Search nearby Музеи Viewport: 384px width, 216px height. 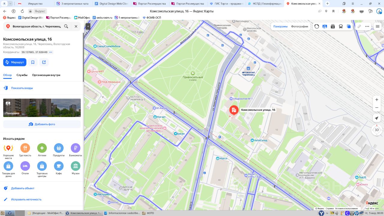76,168
